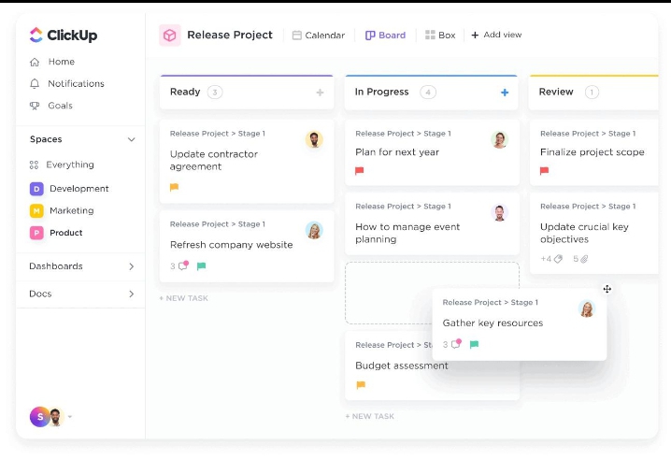Click green flag on Refresh company website
671x459 pixels.
coord(201,266)
